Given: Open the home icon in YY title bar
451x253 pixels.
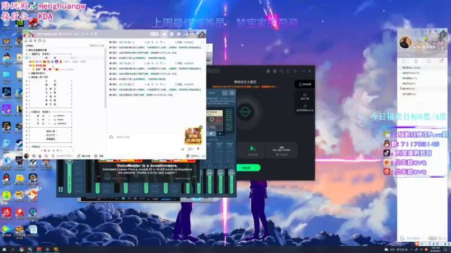Looking at the screenshot, I should (x=164, y=34).
